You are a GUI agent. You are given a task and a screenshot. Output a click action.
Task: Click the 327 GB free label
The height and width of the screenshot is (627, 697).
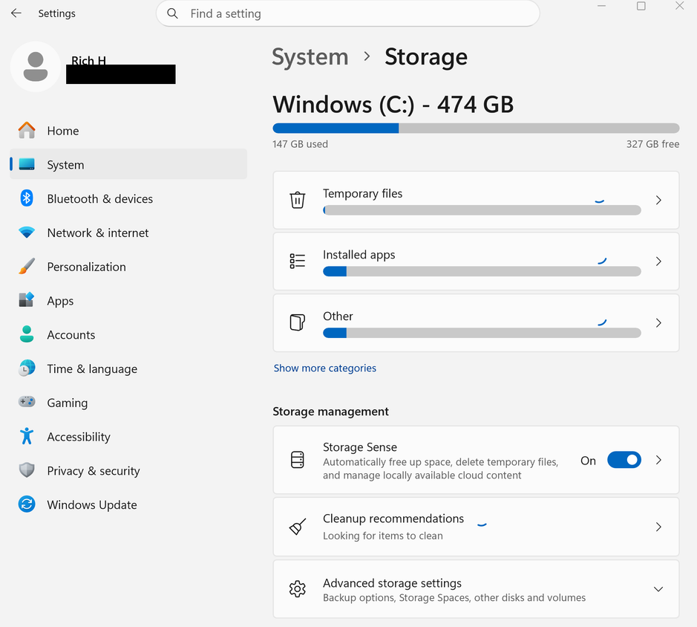[652, 144]
